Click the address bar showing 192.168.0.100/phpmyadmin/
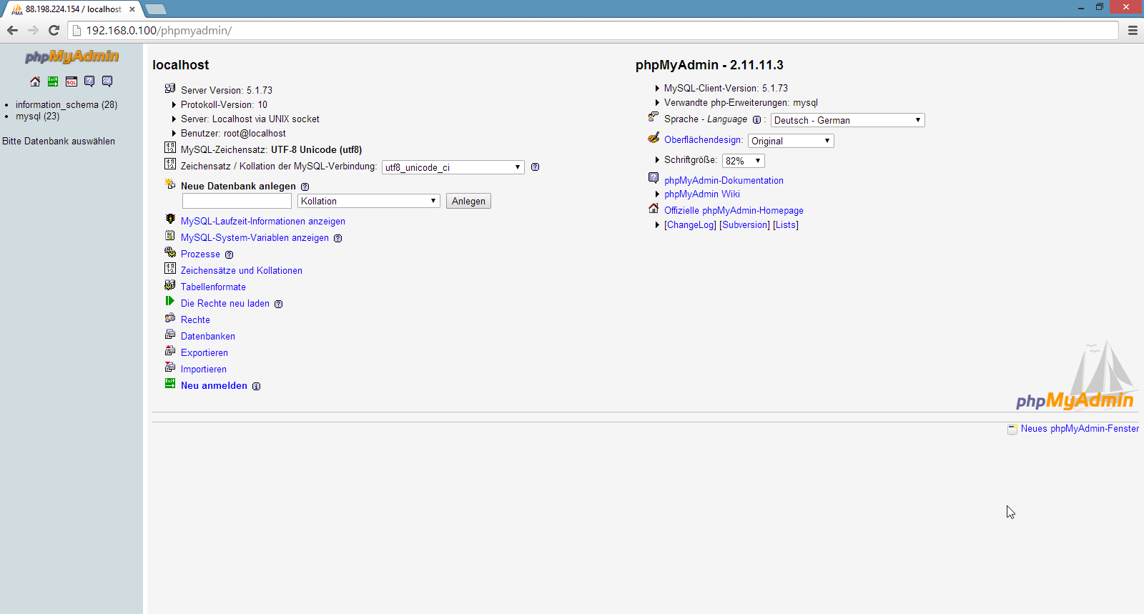The width and height of the screenshot is (1144, 614). (x=593, y=30)
